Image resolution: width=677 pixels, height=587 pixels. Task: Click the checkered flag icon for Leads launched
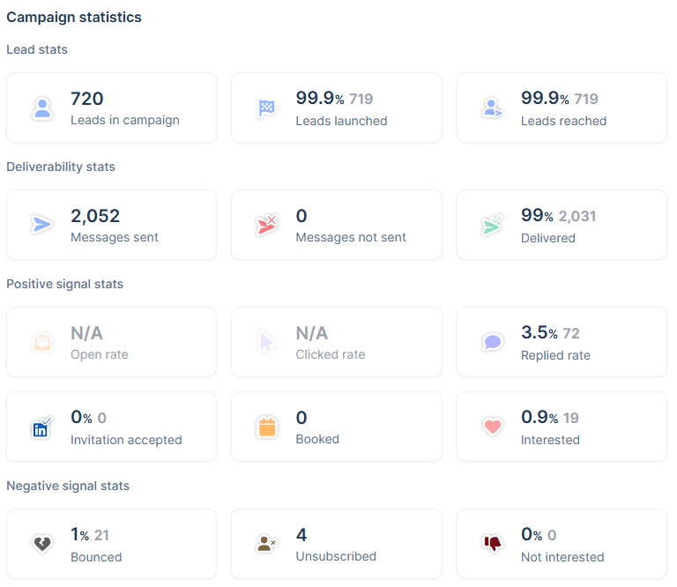267,108
